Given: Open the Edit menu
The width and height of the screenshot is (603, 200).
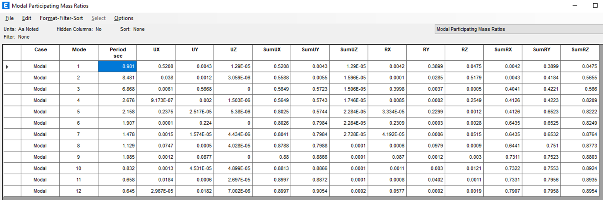Looking at the screenshot, I should [27, 18].
